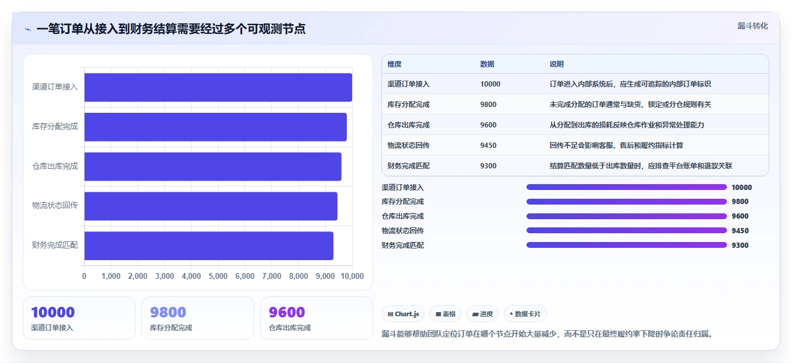Click the 9450 value beside its progress bar
This screenshot has height=363, width=792.
tap(740, 231)
